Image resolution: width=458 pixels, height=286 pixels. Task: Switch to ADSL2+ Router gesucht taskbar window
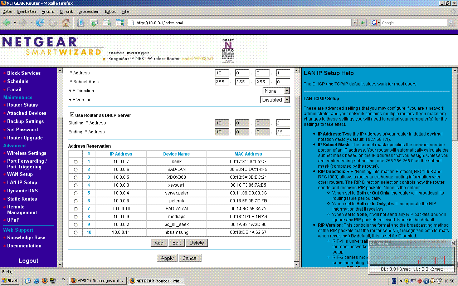click(x=98, y=281)
